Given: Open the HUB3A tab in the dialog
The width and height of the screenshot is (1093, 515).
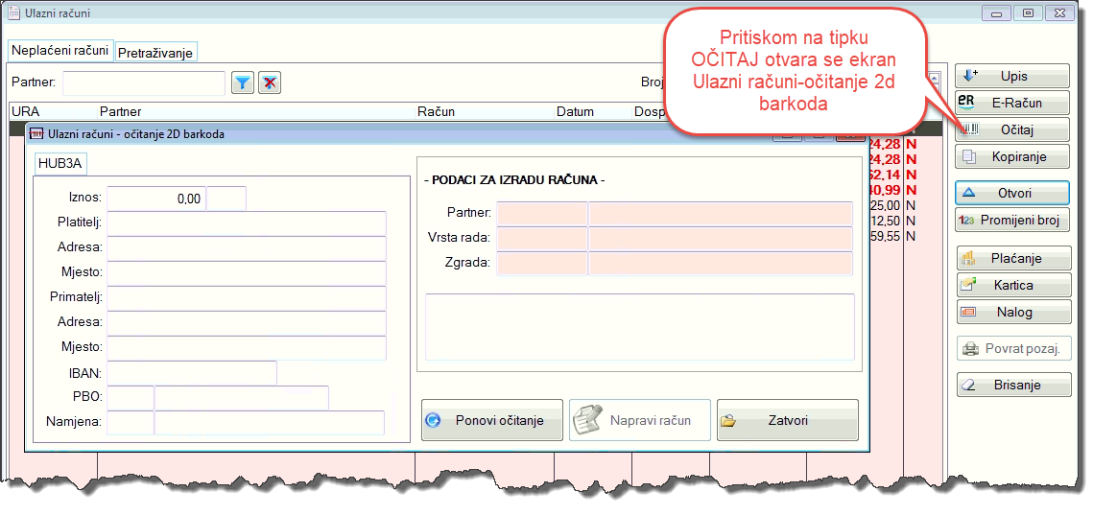Looking at the screenshot, I should click(60, 164).
